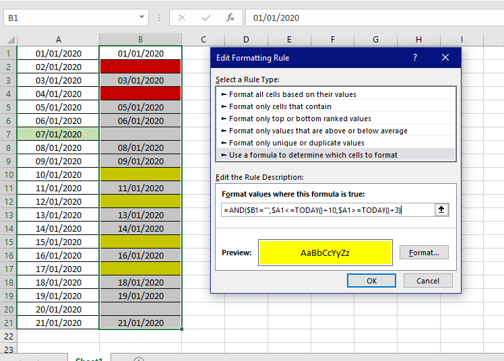504x361 pixels.
Task: Select column B header
Action: point(140,40)
